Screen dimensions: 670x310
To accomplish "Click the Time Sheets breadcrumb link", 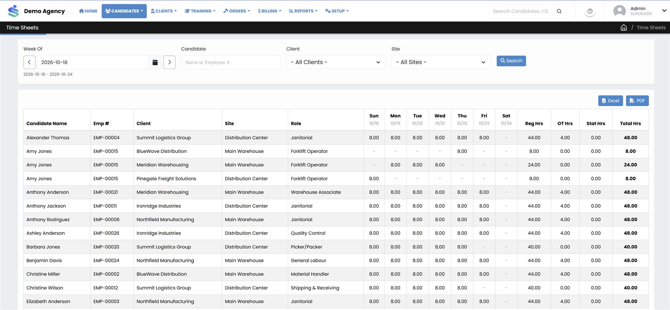I will pyautogui.click(x=651, y=28).
